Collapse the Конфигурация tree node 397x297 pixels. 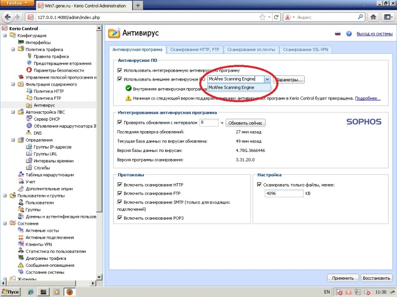click(x=5, y=36)
